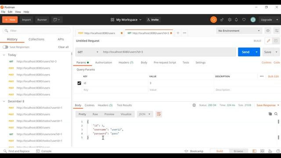Open the Edit menu
The width and height of the screenshot is (281, 158).
10,12
